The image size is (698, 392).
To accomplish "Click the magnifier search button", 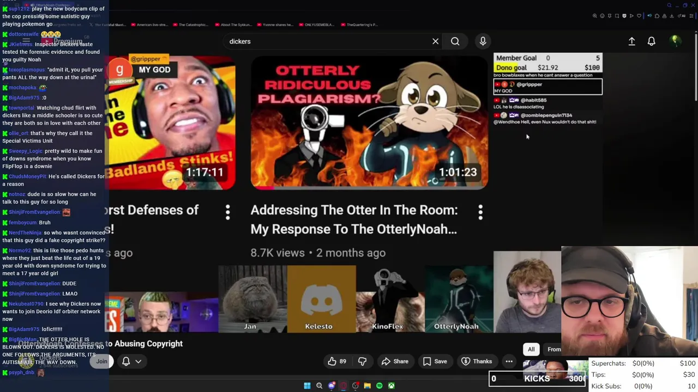I will point(455,41).
